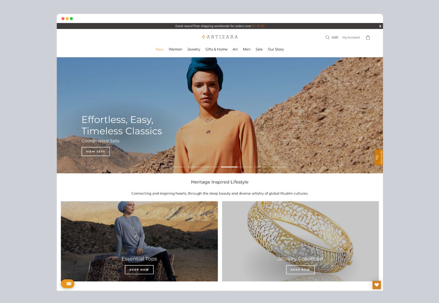Open the Our Story page
Screen dimensions: 439x303
point(276,49)
